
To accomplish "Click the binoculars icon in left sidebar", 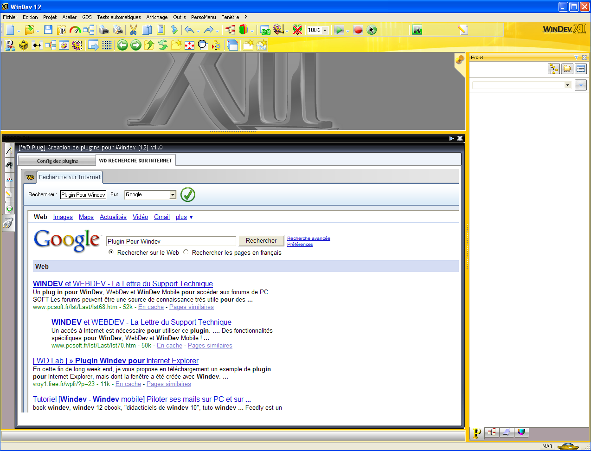I will (9, 164).
